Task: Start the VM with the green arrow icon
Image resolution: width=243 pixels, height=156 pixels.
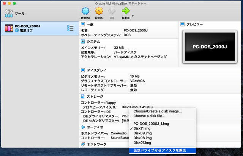Action: click(x=126, y=11)
